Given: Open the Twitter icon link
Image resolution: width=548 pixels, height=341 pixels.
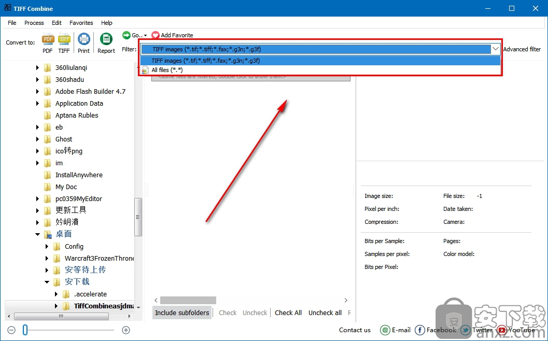Looking at the screenshot, I should pyautogui.click(x=466, y=330).
